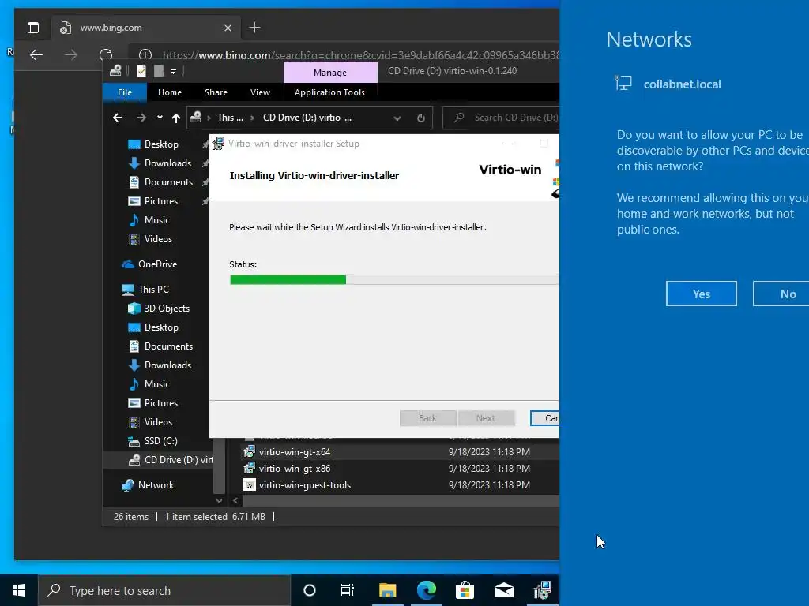The image size is (809, 606).
Task: Click Videos icon under This PC
Action: tap(134, 422)
